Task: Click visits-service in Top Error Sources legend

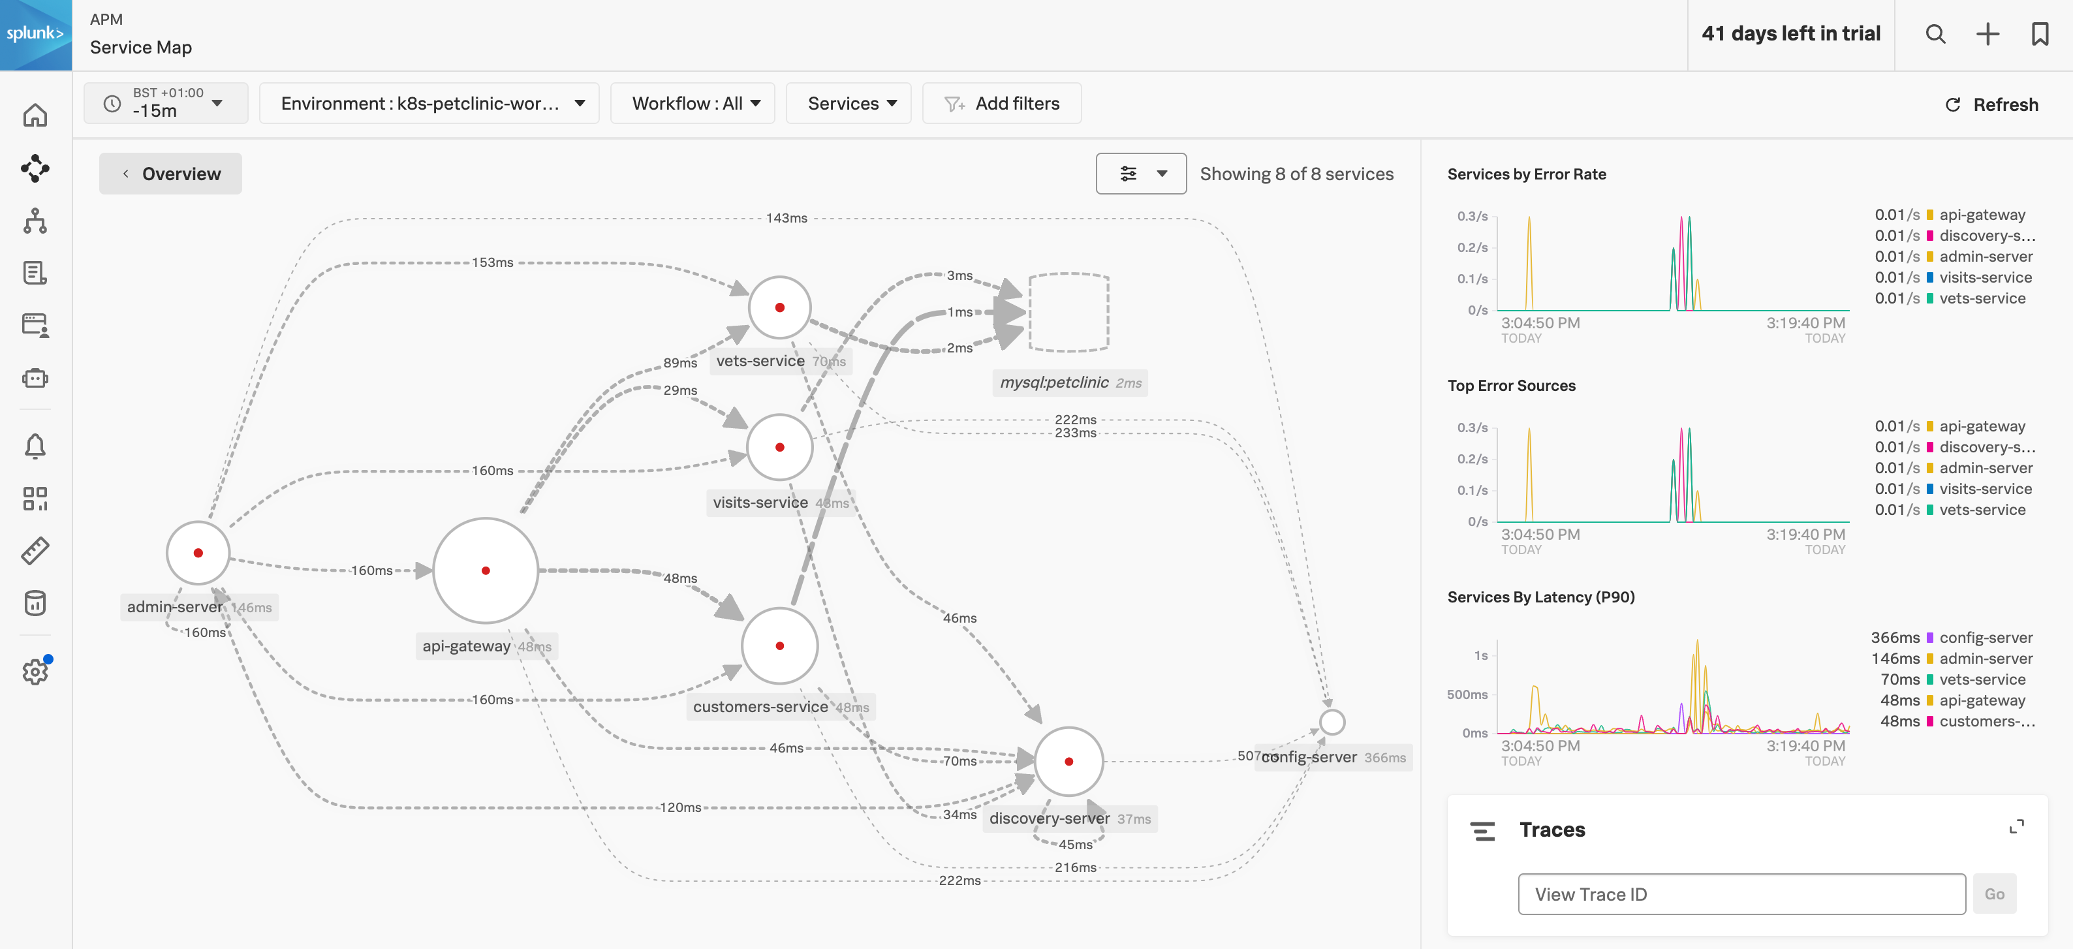Action: [x=1986, y=490]
